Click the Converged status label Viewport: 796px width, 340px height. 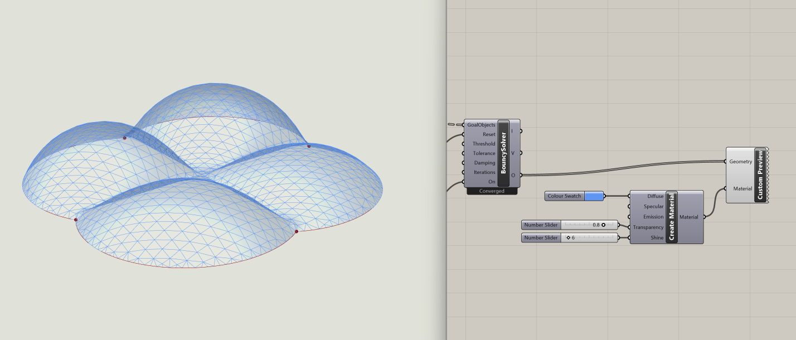click(492, 191)
